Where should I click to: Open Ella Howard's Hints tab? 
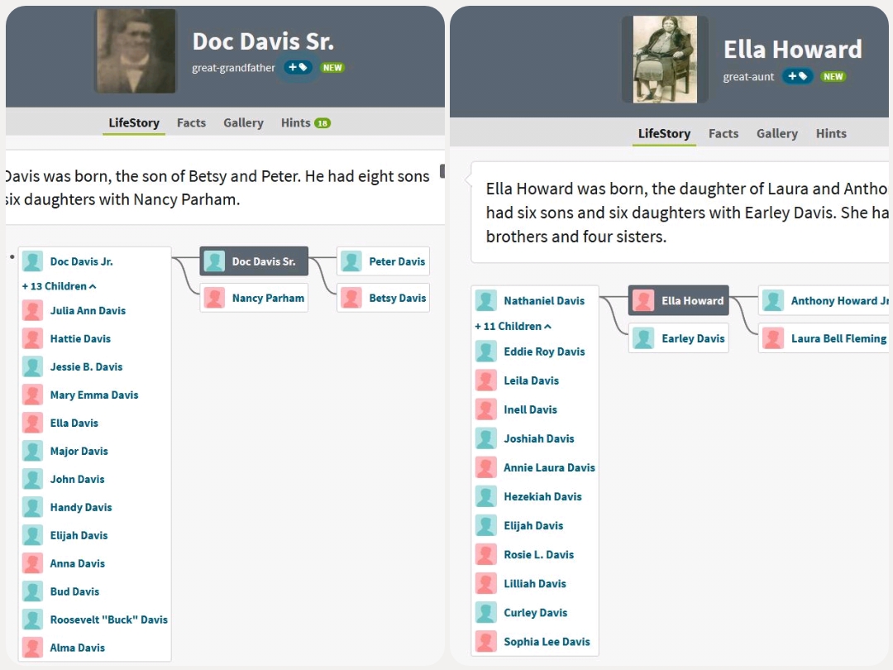831,133
